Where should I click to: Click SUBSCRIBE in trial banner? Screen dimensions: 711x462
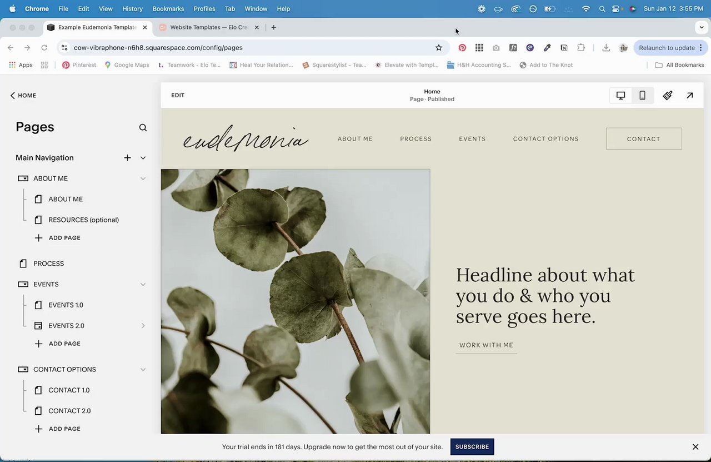472,447
